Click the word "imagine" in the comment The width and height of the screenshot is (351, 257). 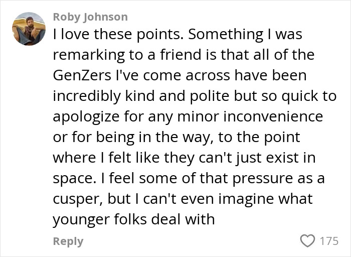tap(246, 199)
